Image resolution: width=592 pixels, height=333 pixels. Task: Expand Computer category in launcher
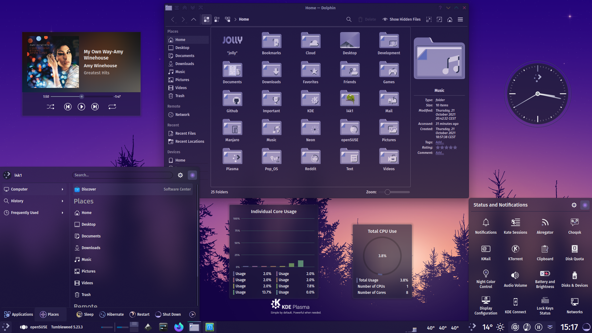[34, 189]
